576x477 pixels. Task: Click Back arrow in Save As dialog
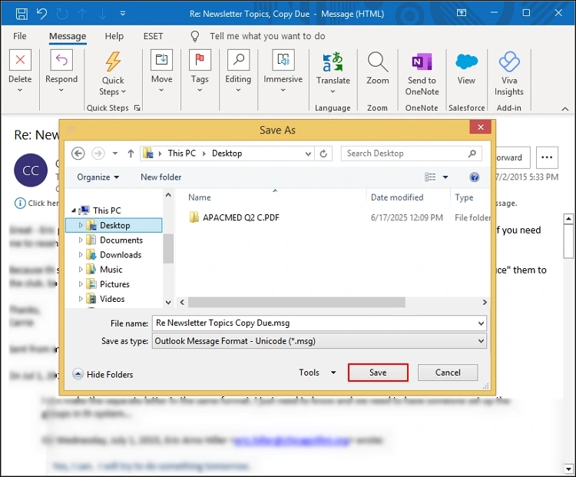point(78,154)
